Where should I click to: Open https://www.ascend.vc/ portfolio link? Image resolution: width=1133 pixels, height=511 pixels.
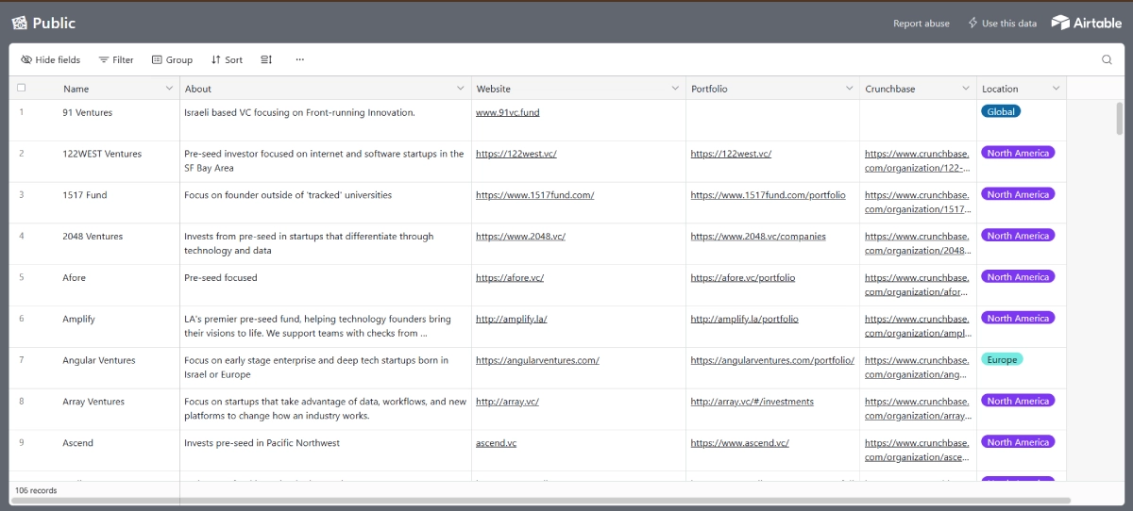point(739,443)
